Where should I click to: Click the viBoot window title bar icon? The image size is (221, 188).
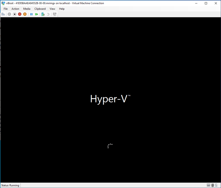point(3,3)
